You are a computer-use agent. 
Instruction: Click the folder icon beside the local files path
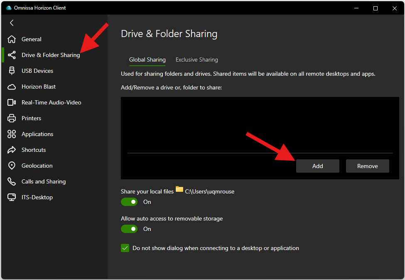(179, 189)
